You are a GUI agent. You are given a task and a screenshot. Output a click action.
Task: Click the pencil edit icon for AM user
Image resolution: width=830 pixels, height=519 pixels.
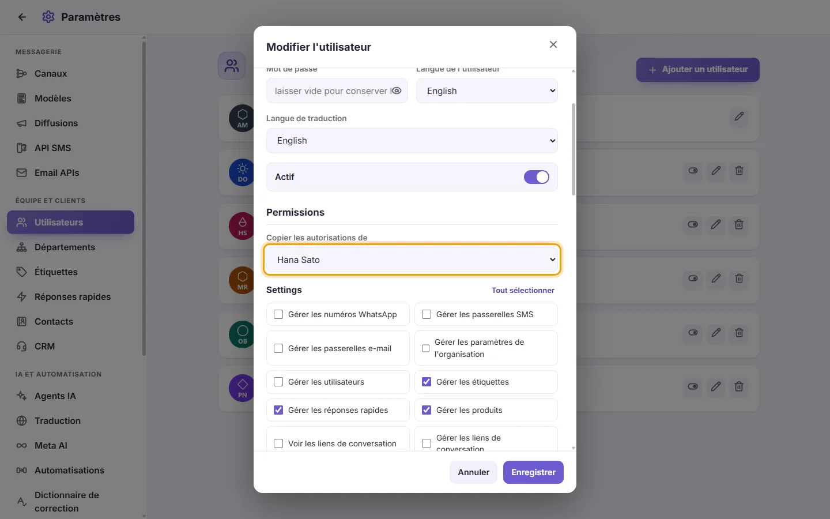(x=739, y=116)
